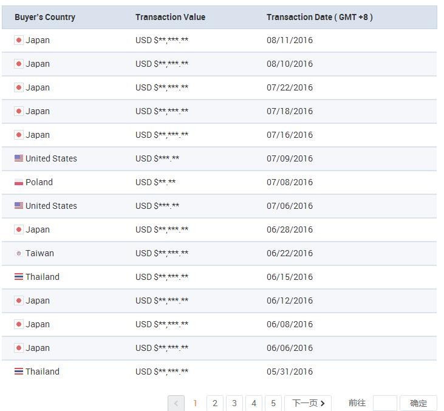Image resolution: width=444 pixels, height=411 pixels.
Task: Focus the 前往 page number input field
Action: pyautogui.click(x=385, y=403)
